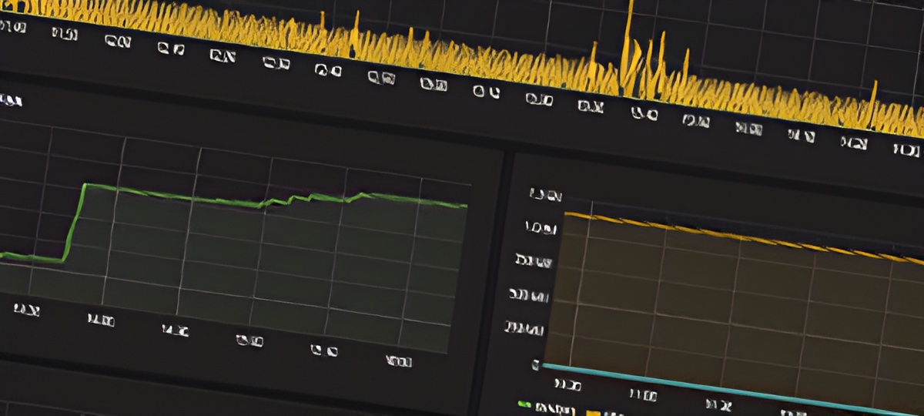
Task: Click the mid-graph yellow spike left of center
Action: point(356,35)
